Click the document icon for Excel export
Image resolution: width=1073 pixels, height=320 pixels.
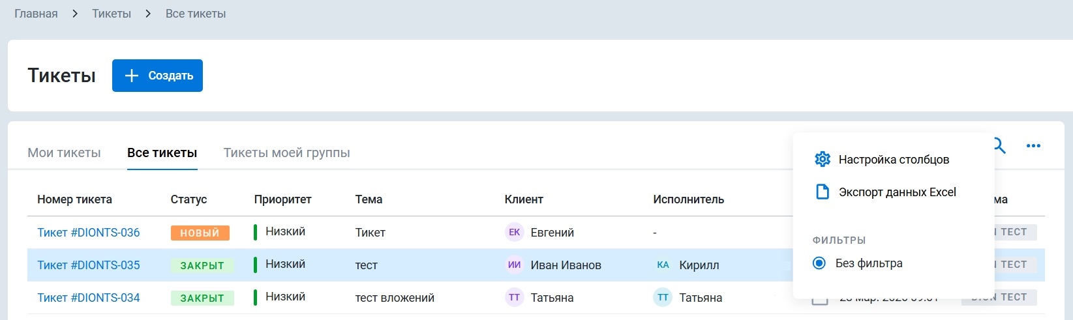click(823, 192)
